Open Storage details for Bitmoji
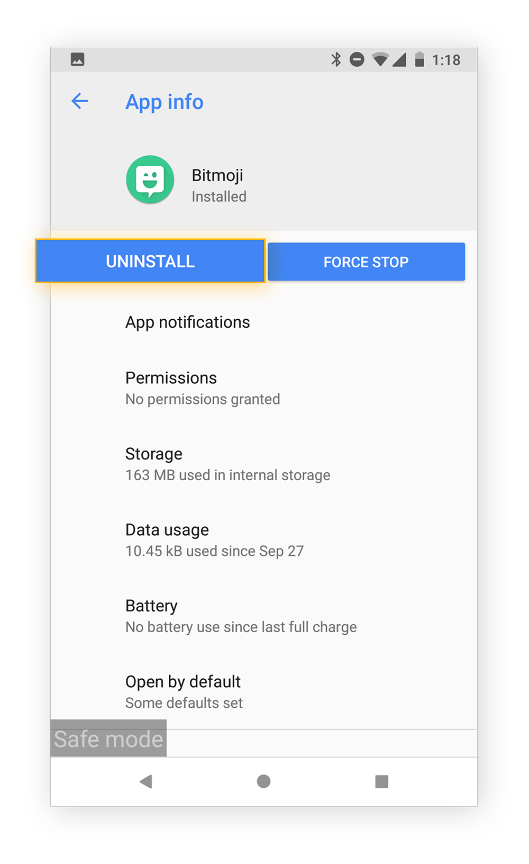 point(227,464)
